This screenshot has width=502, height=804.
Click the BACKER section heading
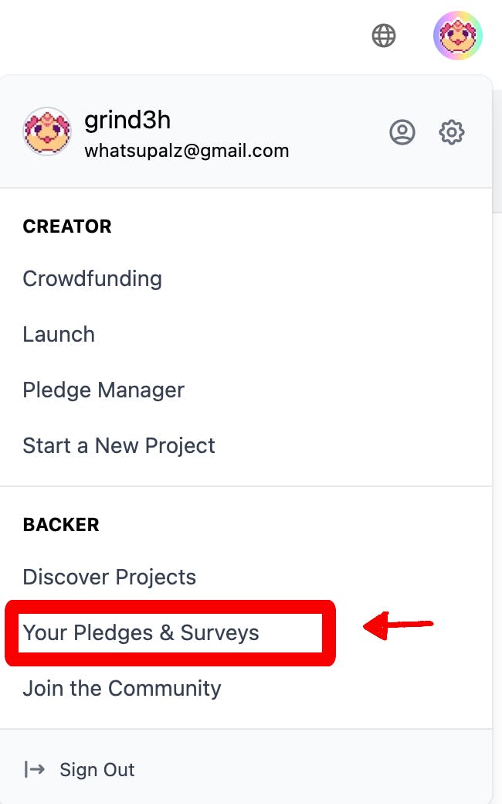pyautogui.click(x=61, y=525)
